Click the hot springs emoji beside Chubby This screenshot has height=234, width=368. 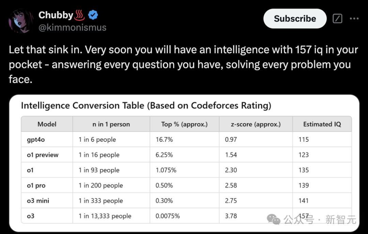(80, 15)
